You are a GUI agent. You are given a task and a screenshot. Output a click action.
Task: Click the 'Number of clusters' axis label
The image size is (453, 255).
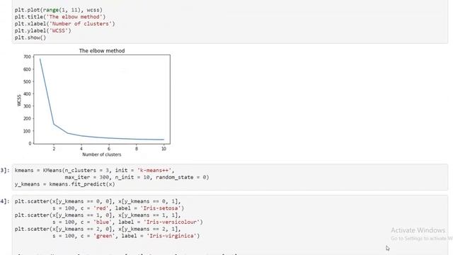102,154
